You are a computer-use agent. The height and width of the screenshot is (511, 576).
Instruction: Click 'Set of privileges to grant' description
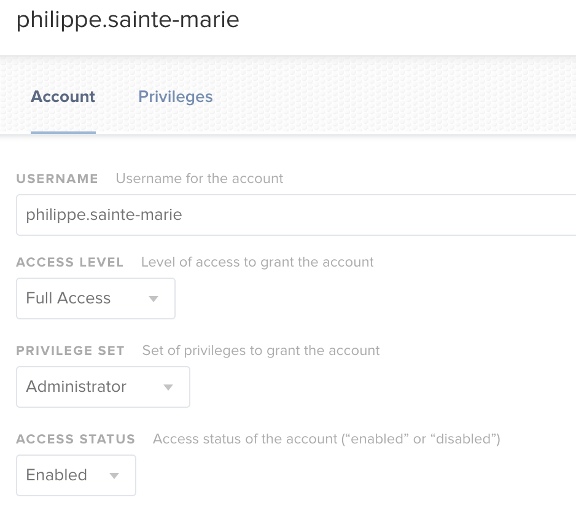[x=261, y=351]
